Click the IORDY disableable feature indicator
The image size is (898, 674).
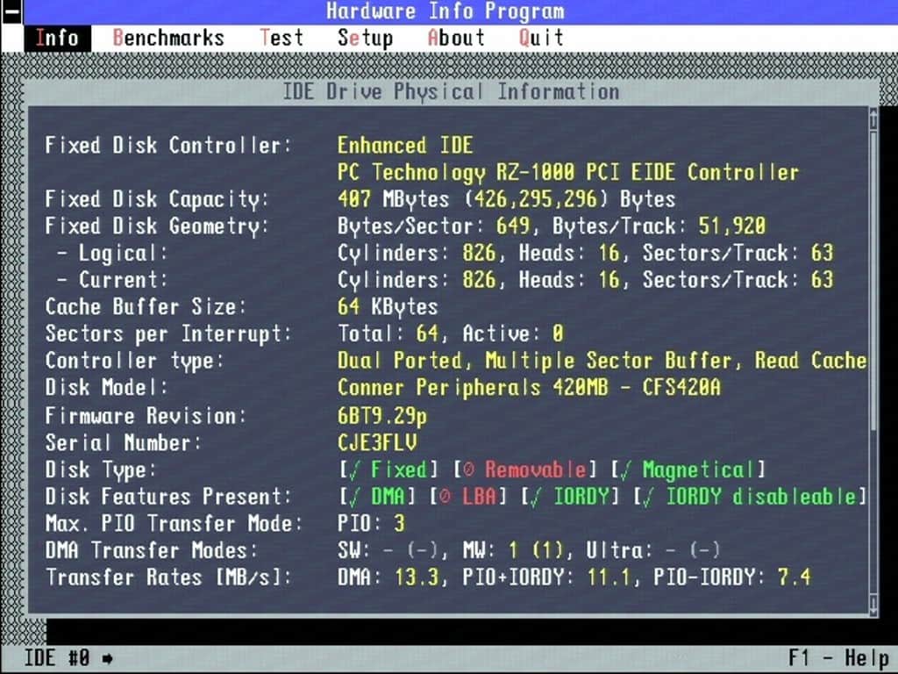click(x=751, y=497)
